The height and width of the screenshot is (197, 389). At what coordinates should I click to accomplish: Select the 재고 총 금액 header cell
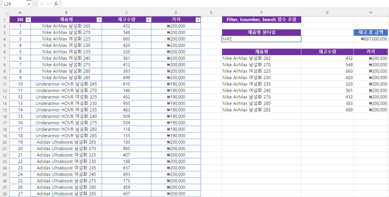point(371,32)
